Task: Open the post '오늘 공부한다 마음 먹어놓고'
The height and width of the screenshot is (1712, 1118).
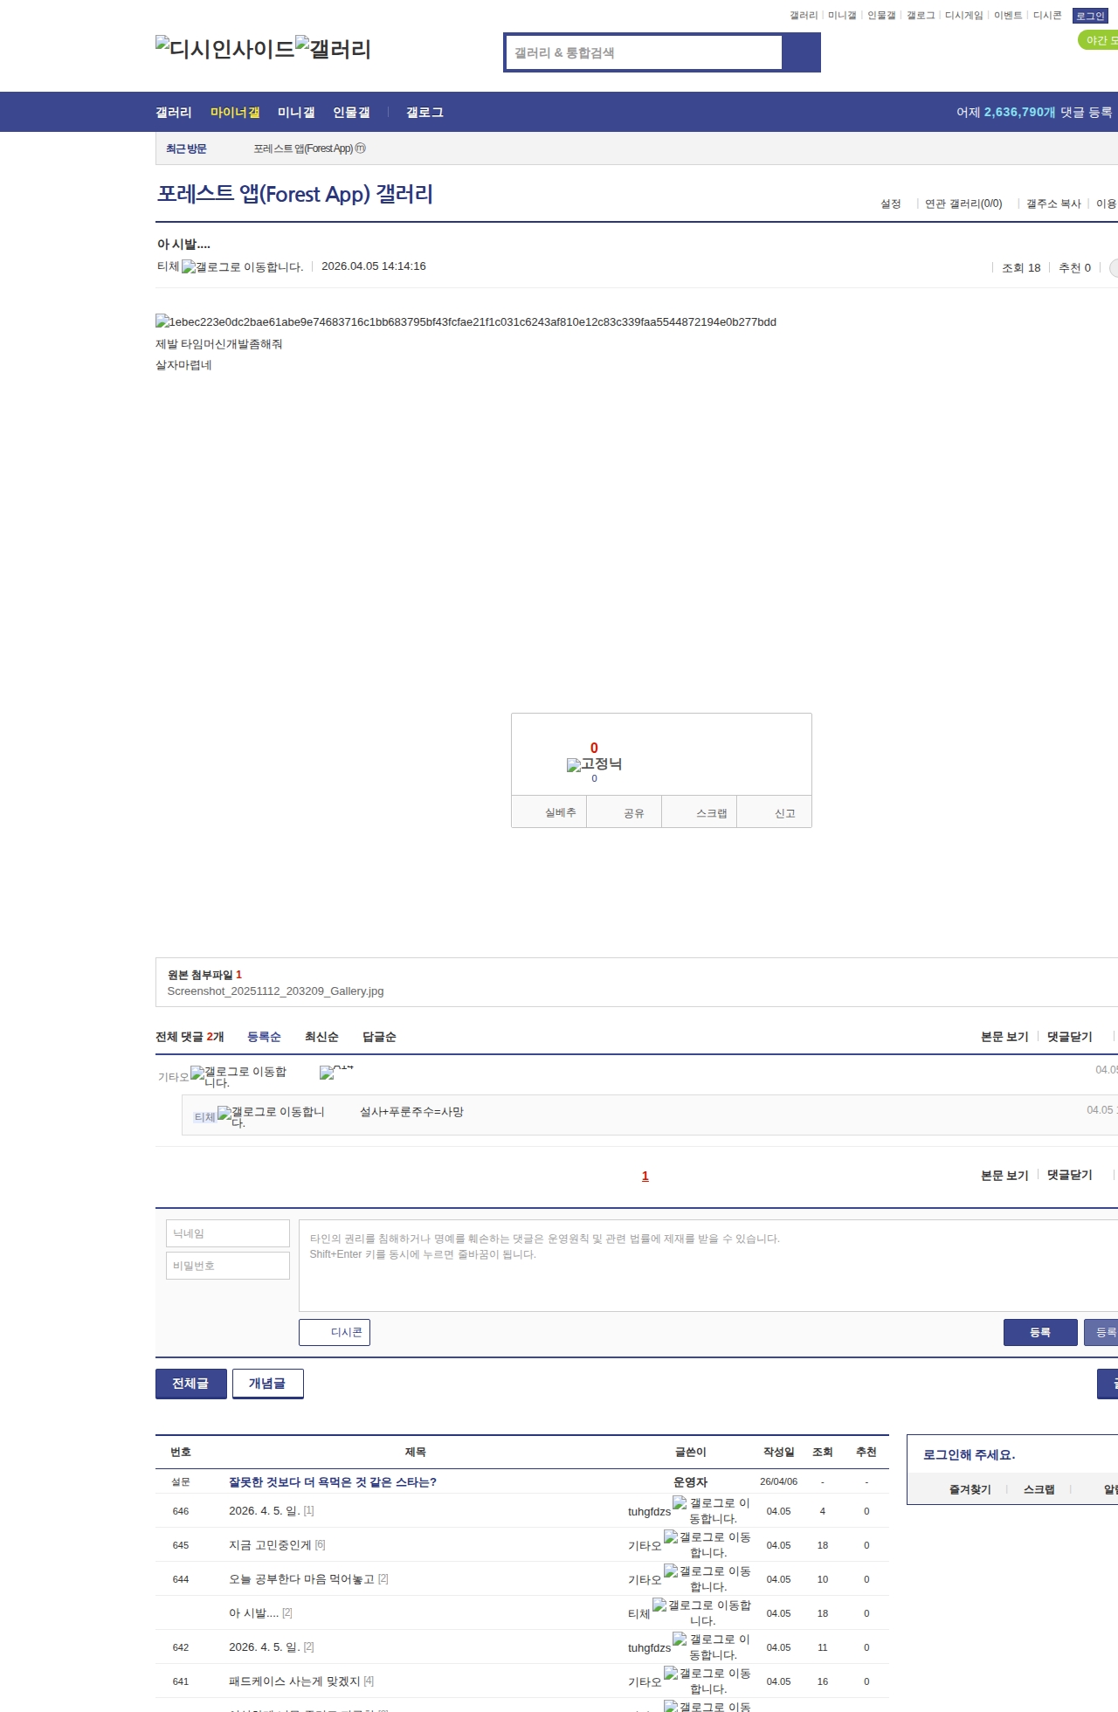Action: [x=301, y=1579]
